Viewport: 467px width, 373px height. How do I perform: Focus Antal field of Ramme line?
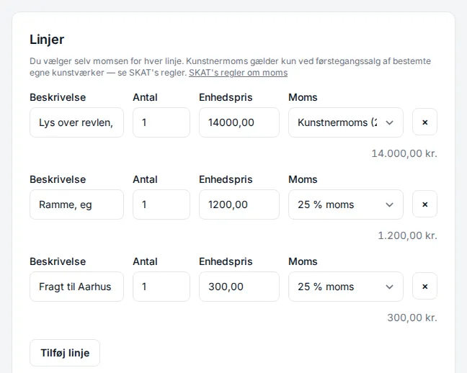tap(161, 205)
